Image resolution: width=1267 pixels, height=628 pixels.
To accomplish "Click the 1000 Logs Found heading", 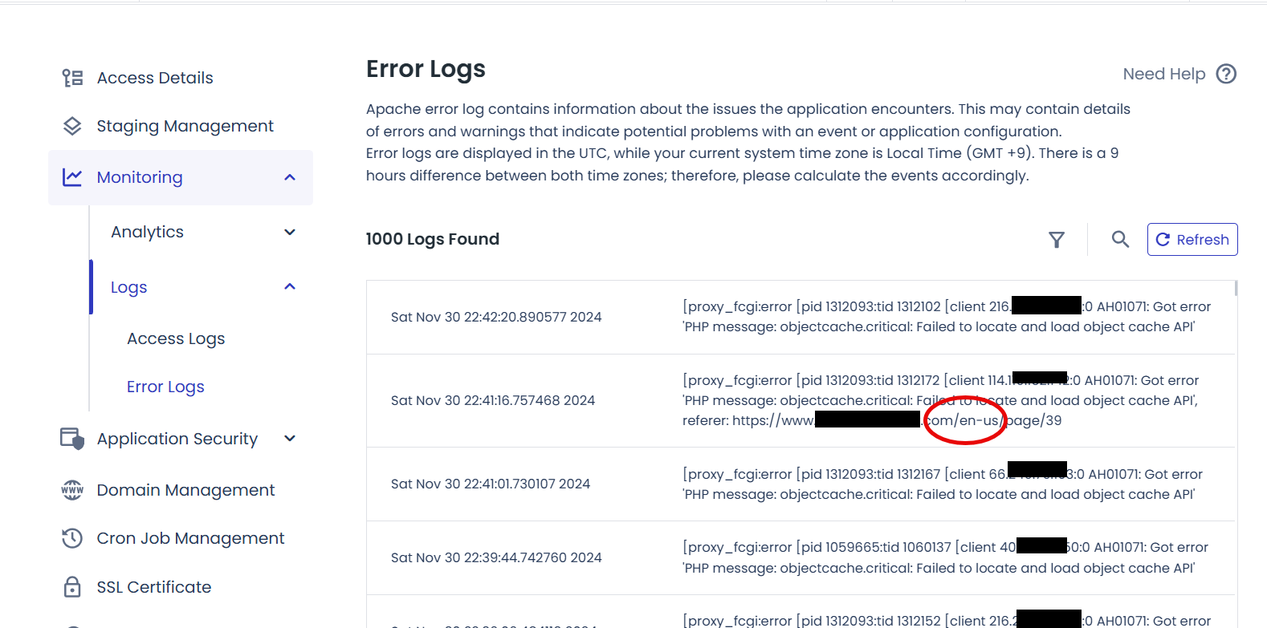I will tap(433, 239).
